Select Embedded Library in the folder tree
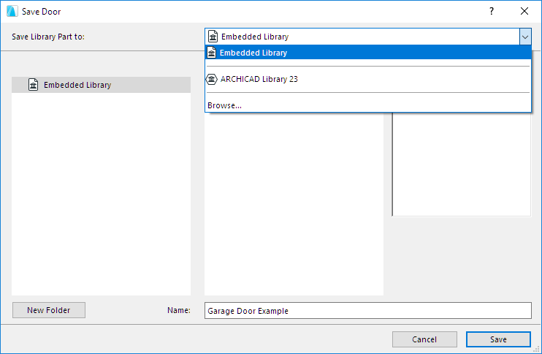 point(101,85)
